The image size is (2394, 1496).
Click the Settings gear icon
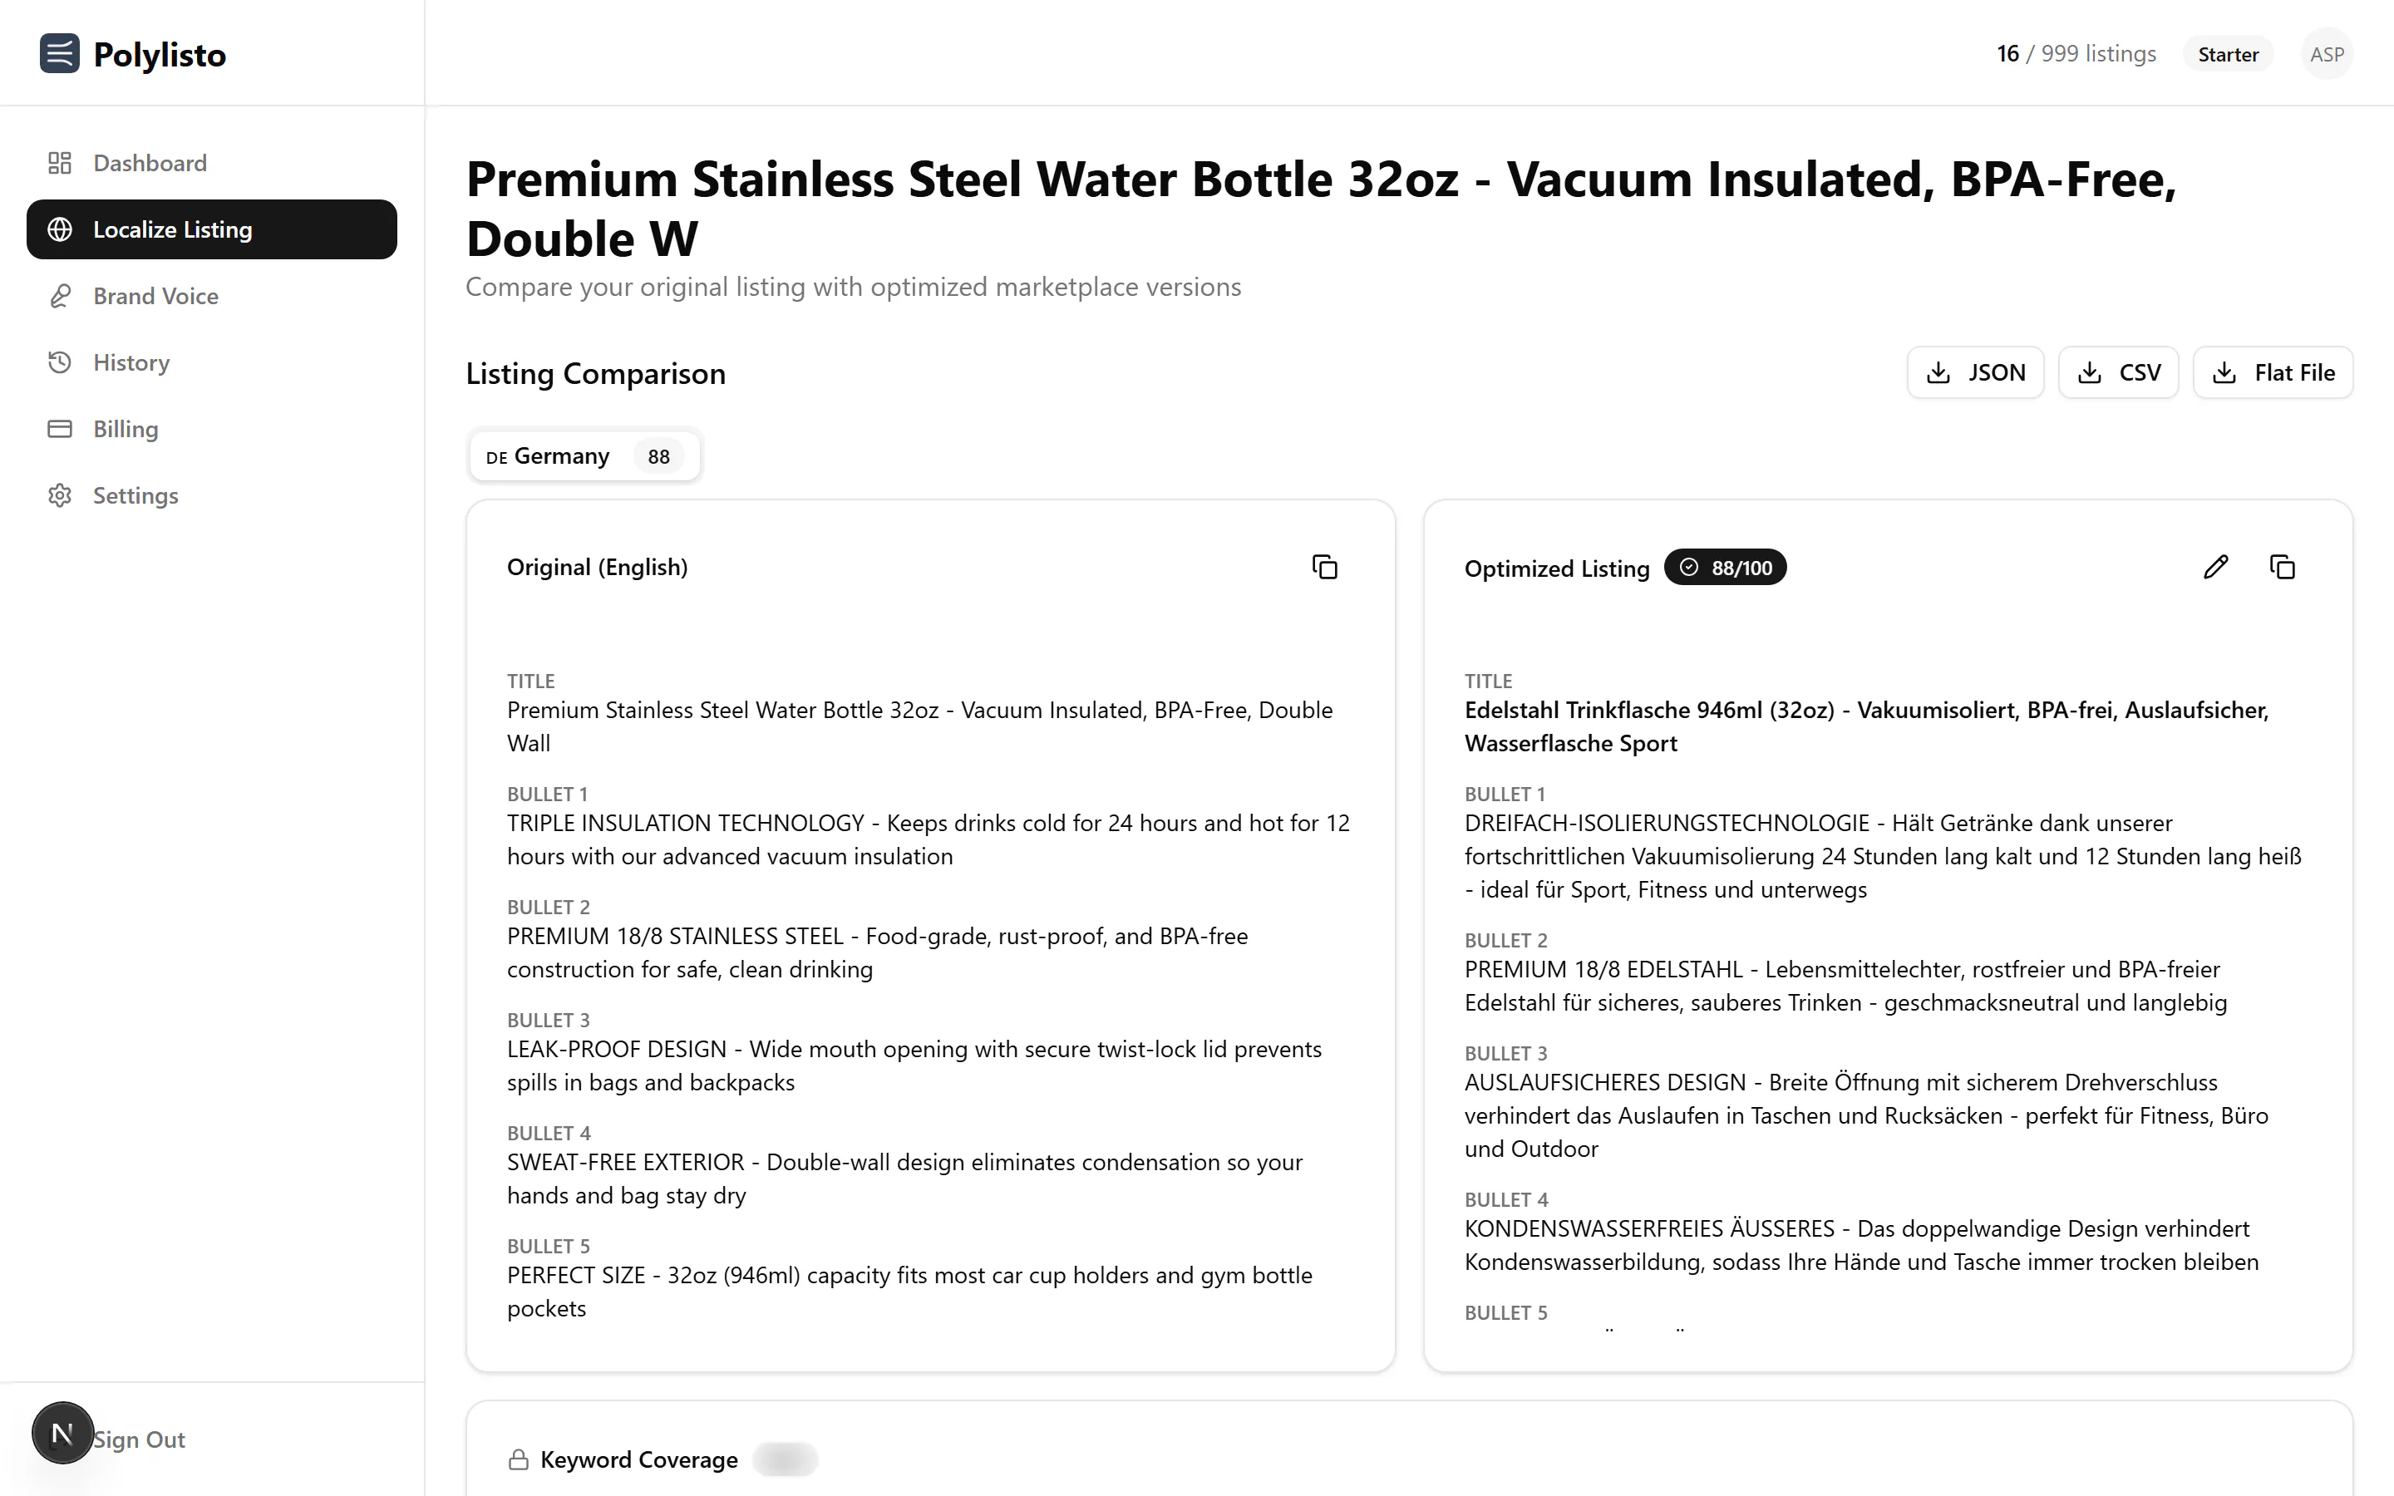pos(59,495)
